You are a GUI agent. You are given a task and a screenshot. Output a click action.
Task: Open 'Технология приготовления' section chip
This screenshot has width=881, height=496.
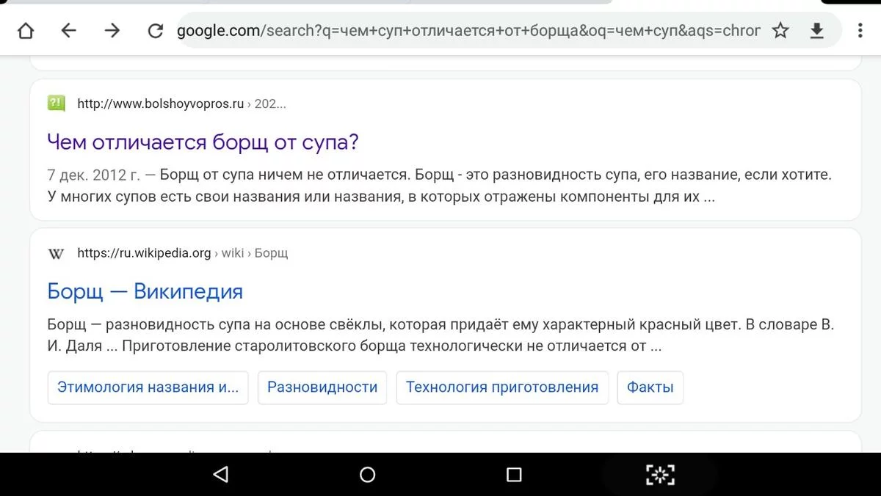tap(502, 387)
